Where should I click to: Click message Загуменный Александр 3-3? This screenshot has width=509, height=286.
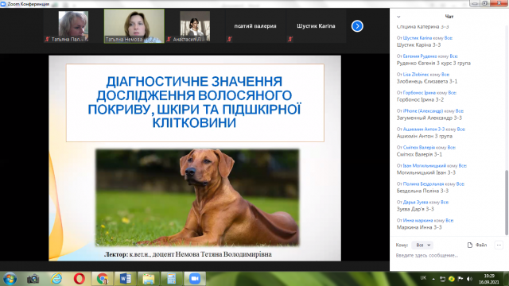coord(429,118)
